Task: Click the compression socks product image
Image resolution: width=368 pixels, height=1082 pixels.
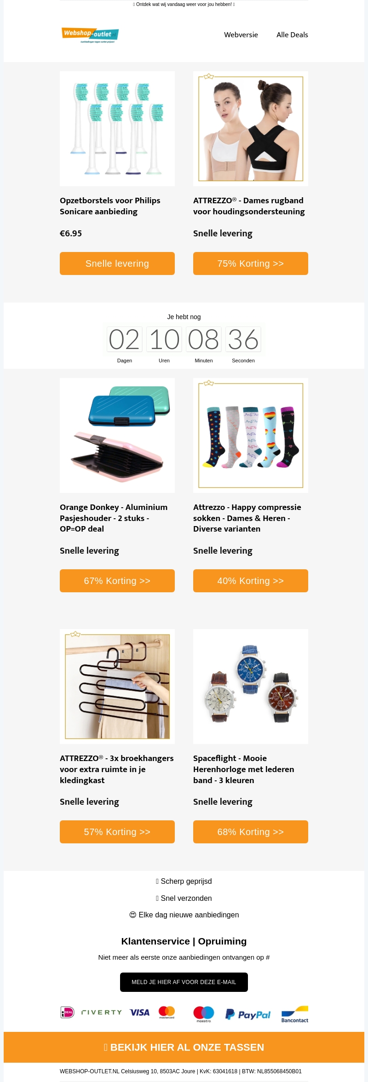Action: pos(251,435)
